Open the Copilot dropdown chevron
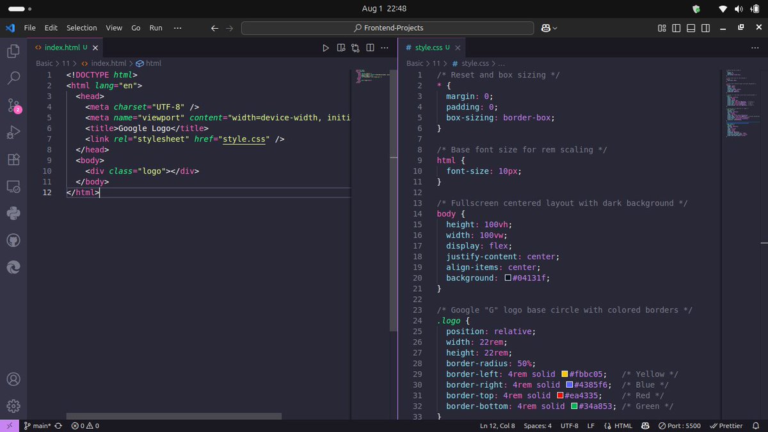768x432 pixels. pos(555,28)
